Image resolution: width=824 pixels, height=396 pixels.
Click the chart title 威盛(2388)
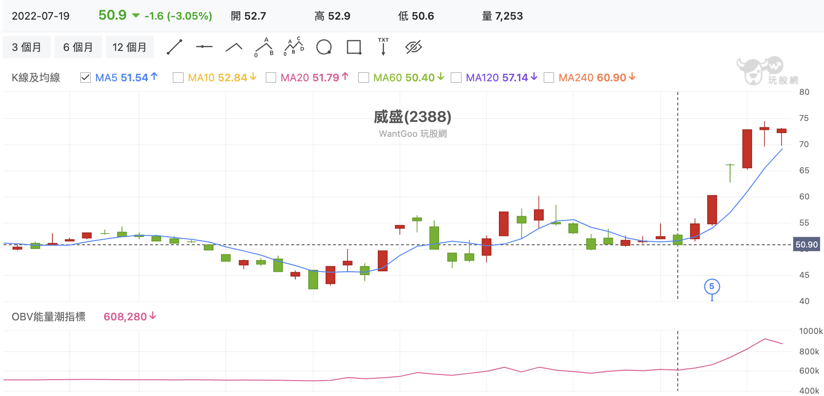click(412, 117)
